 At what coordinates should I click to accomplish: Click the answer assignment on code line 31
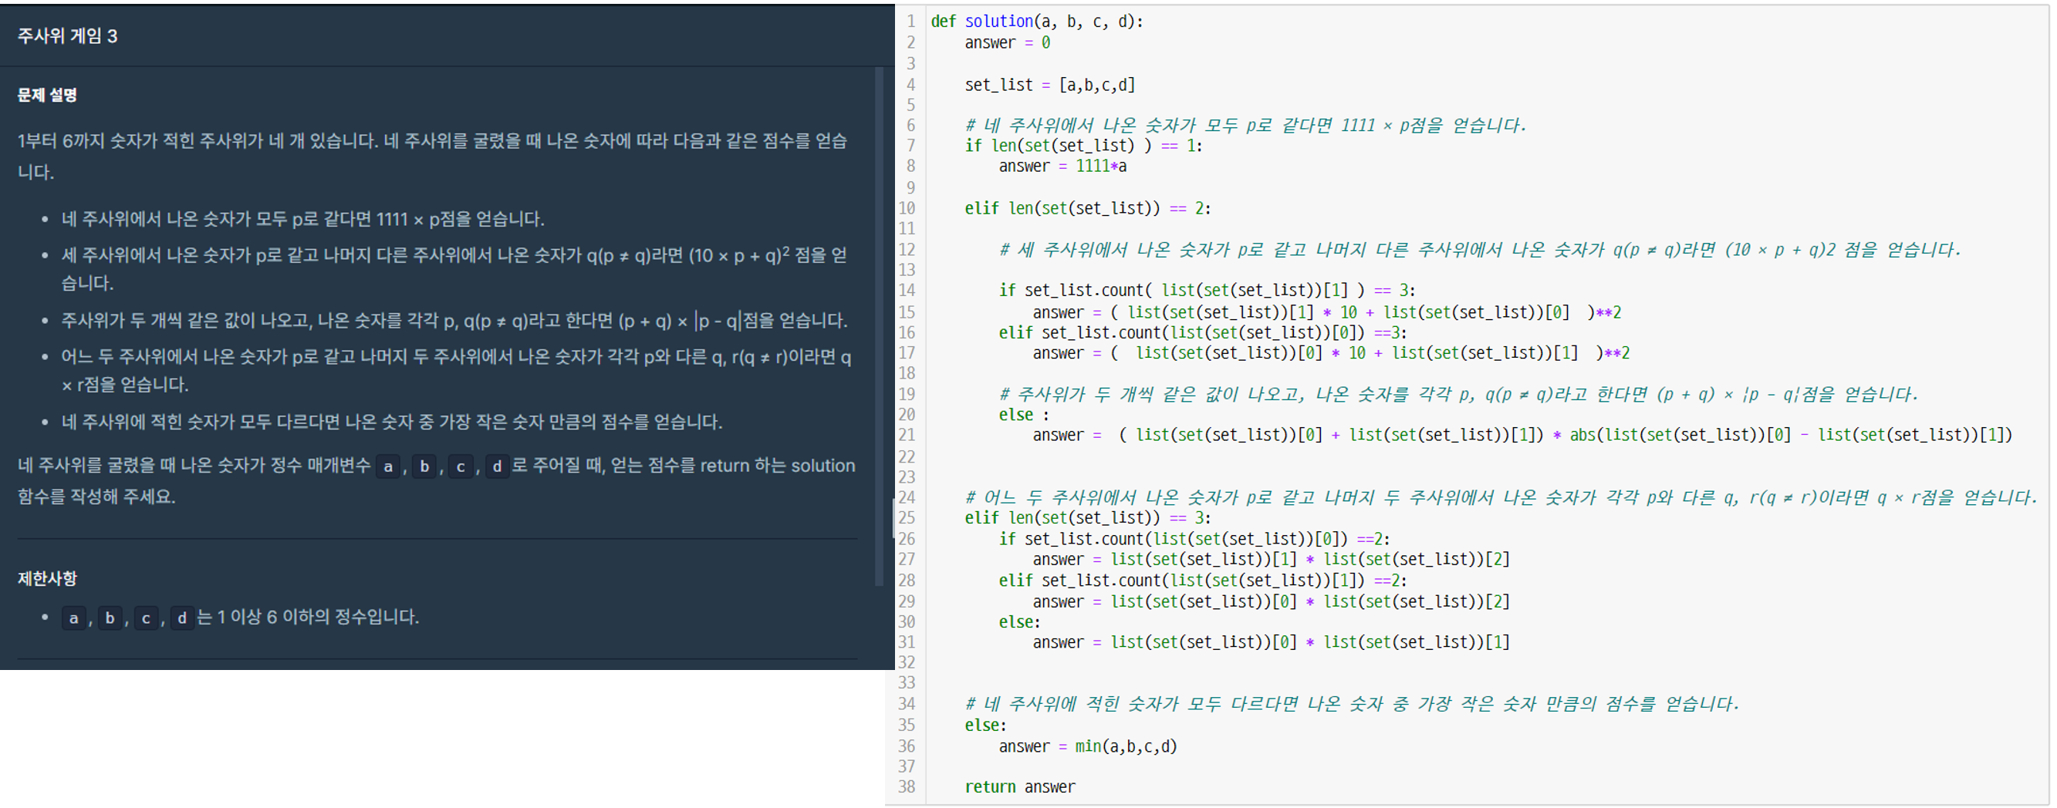point(1272,643)
